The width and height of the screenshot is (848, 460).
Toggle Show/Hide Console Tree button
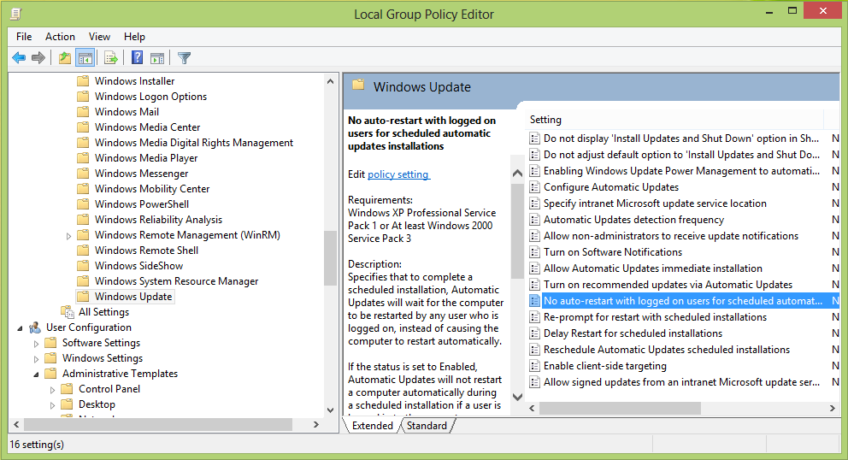coord(85,58)
